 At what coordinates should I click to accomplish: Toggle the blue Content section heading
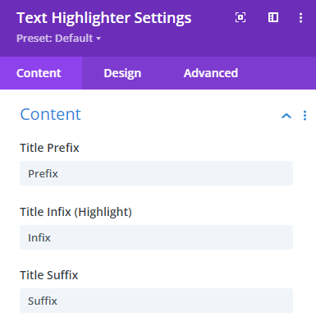(x=51, y=114)
